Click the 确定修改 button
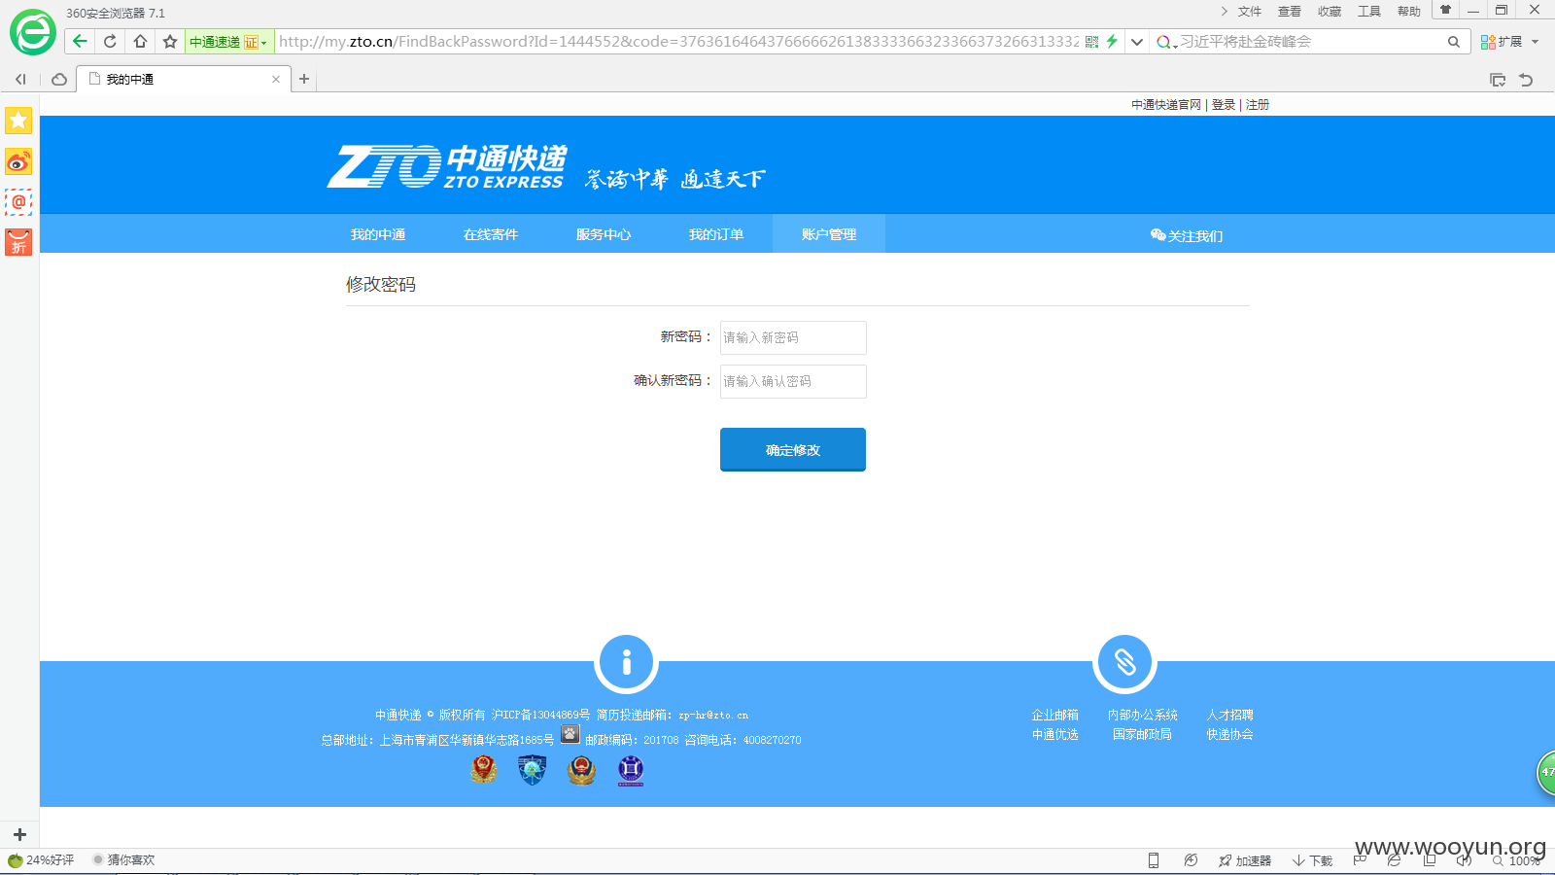Viewport: 1555px width, 875px height. [793, 449]
